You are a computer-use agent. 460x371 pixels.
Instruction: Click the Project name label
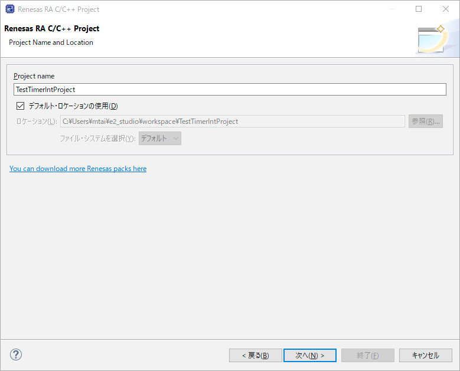pos(34,76)
